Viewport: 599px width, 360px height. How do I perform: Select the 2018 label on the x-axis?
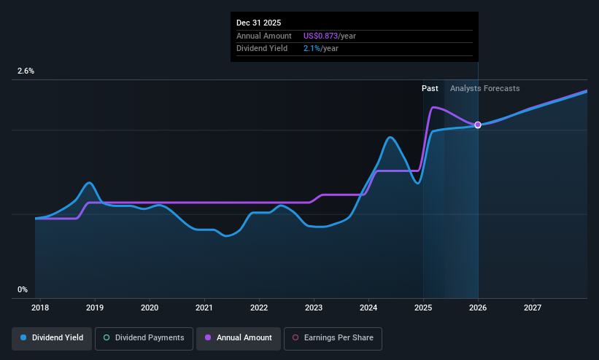[x=40, y=308]
